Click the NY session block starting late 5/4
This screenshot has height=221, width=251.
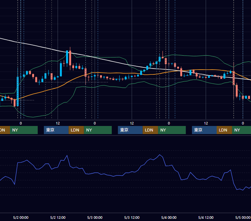point(241,130)
